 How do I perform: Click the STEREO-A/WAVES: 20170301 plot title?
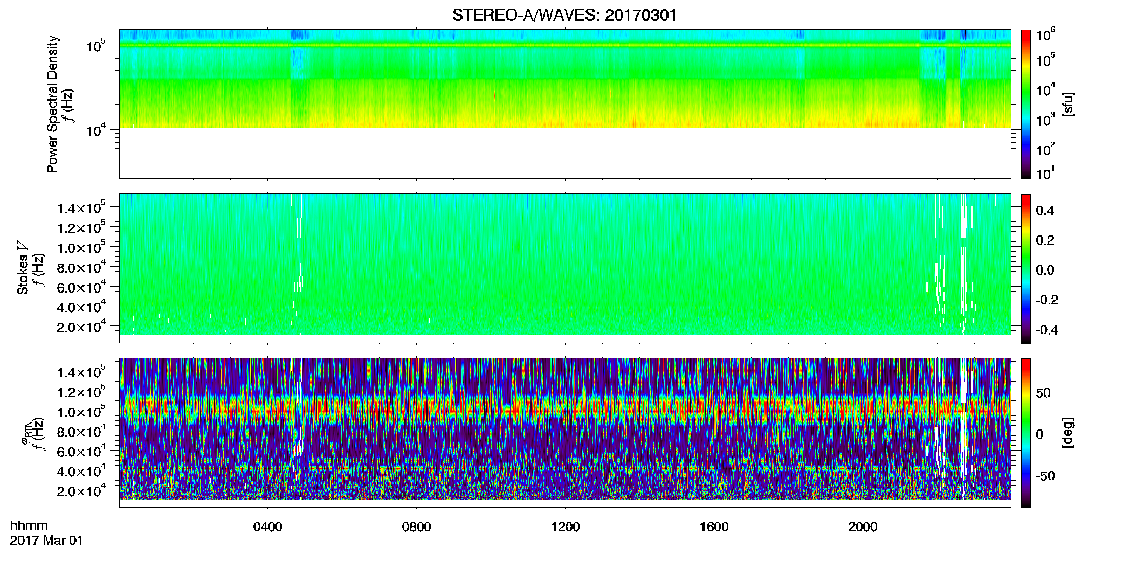coord(564,15)
